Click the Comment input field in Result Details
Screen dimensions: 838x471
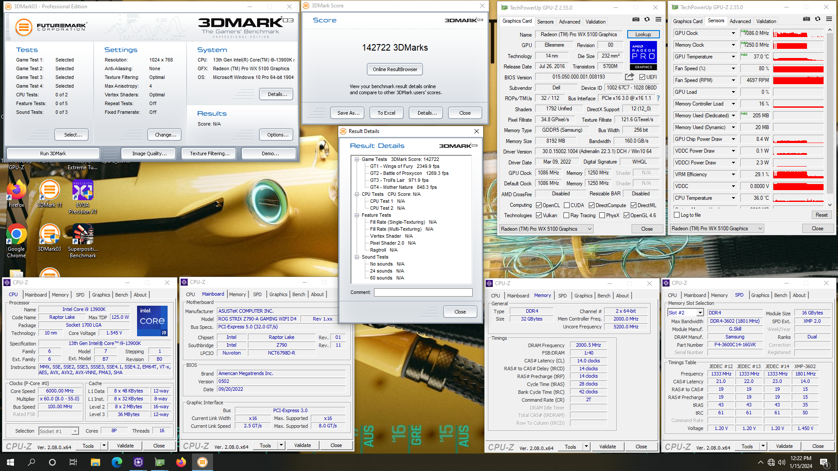423,293
